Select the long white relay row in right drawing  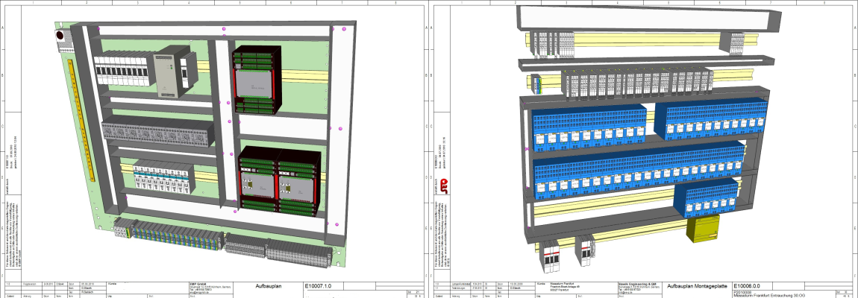(638, 83)
